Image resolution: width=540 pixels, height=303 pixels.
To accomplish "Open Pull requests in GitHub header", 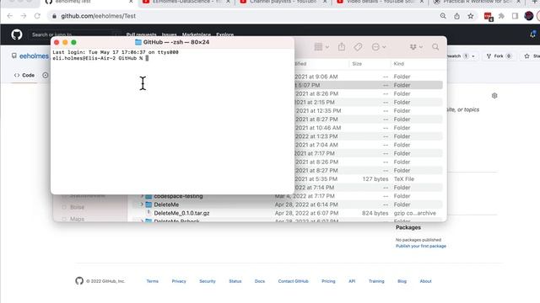I will pos(141,35).
